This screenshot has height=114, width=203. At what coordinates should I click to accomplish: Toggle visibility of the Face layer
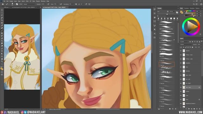[181, 99]
